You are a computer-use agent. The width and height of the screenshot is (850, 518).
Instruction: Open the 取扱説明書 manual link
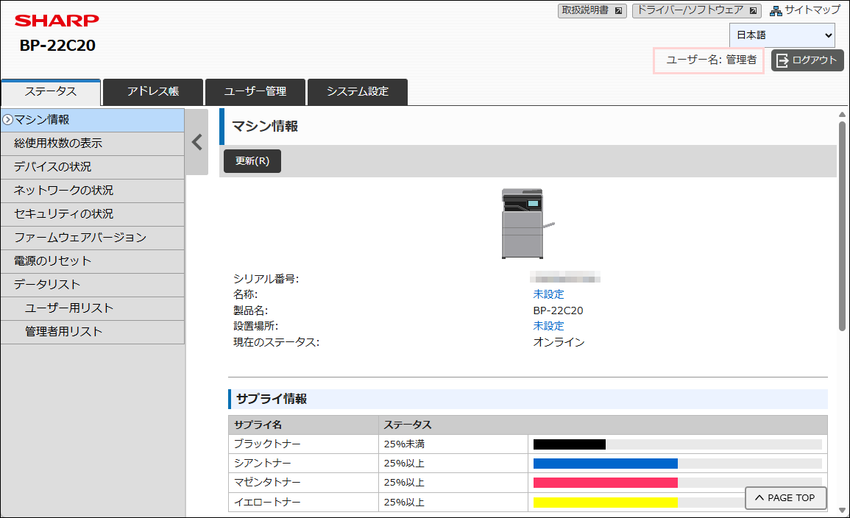[592, 11]
